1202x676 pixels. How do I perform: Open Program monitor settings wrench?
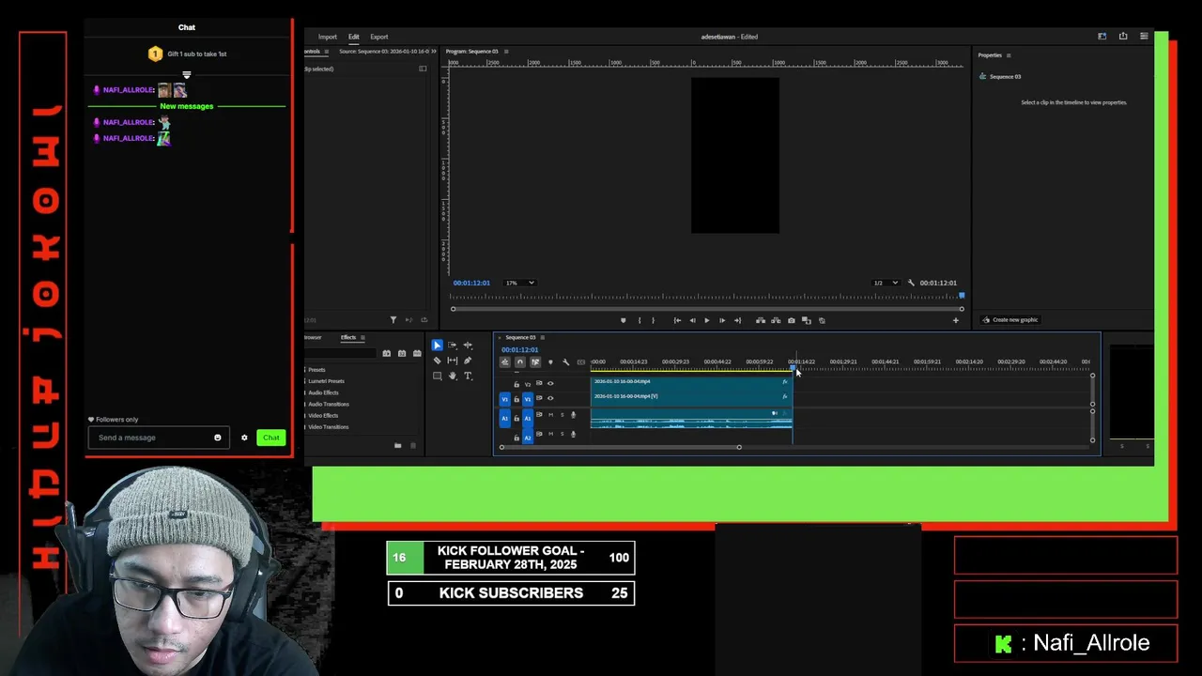911,283
